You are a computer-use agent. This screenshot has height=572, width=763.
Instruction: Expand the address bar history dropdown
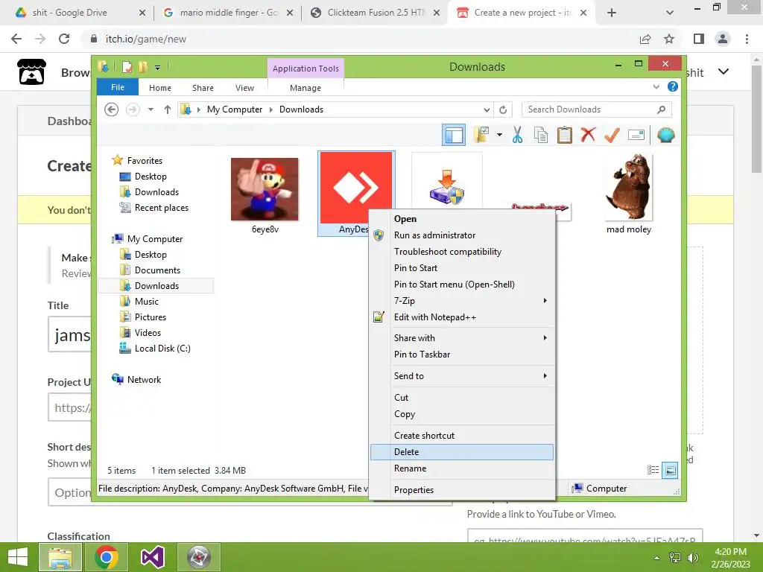[x=486, y=110]
